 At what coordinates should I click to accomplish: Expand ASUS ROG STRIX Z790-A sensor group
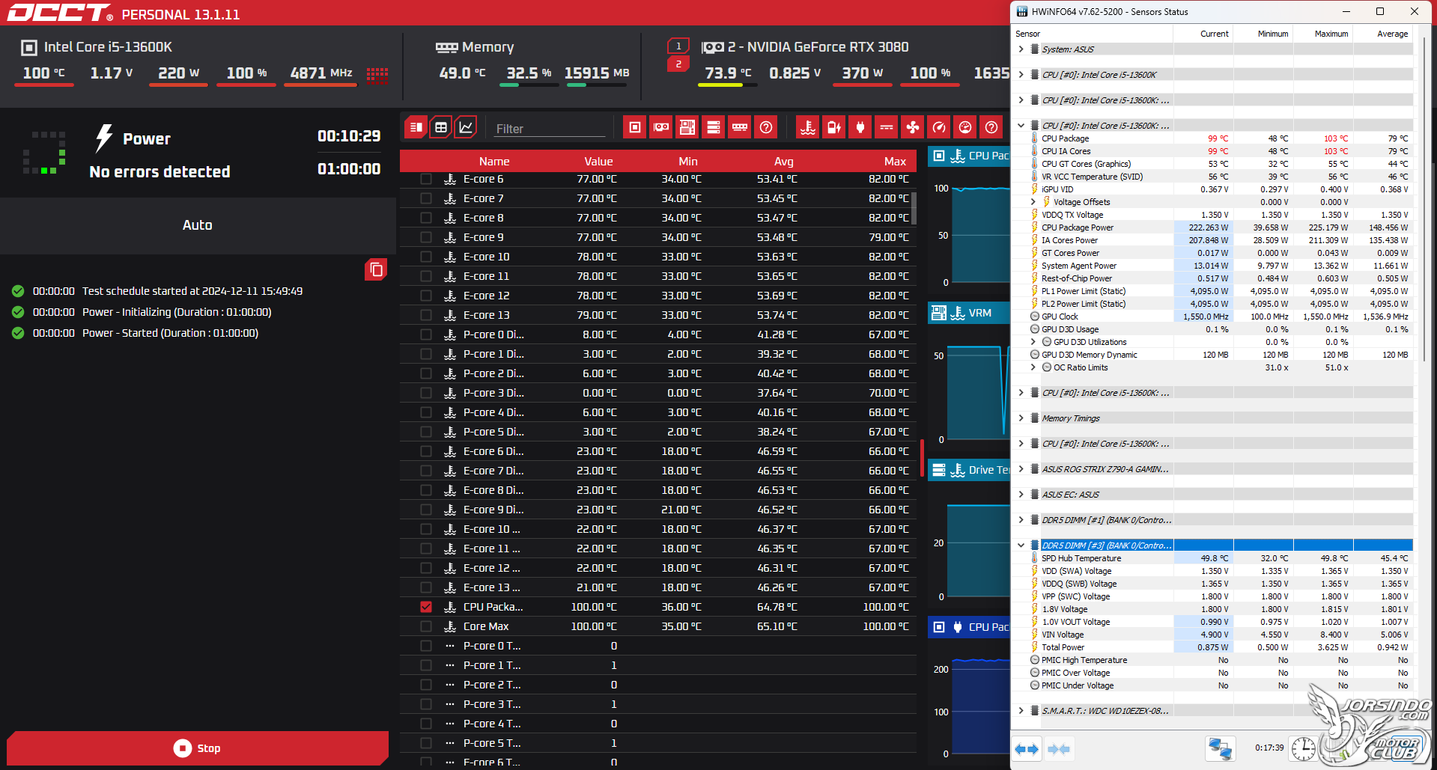[1021, 469]
